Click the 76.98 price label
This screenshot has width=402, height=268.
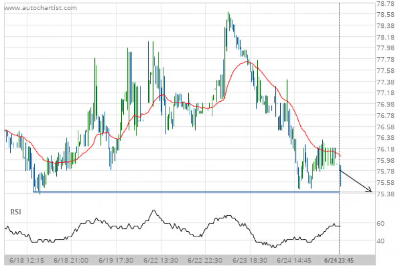[385, 104]
